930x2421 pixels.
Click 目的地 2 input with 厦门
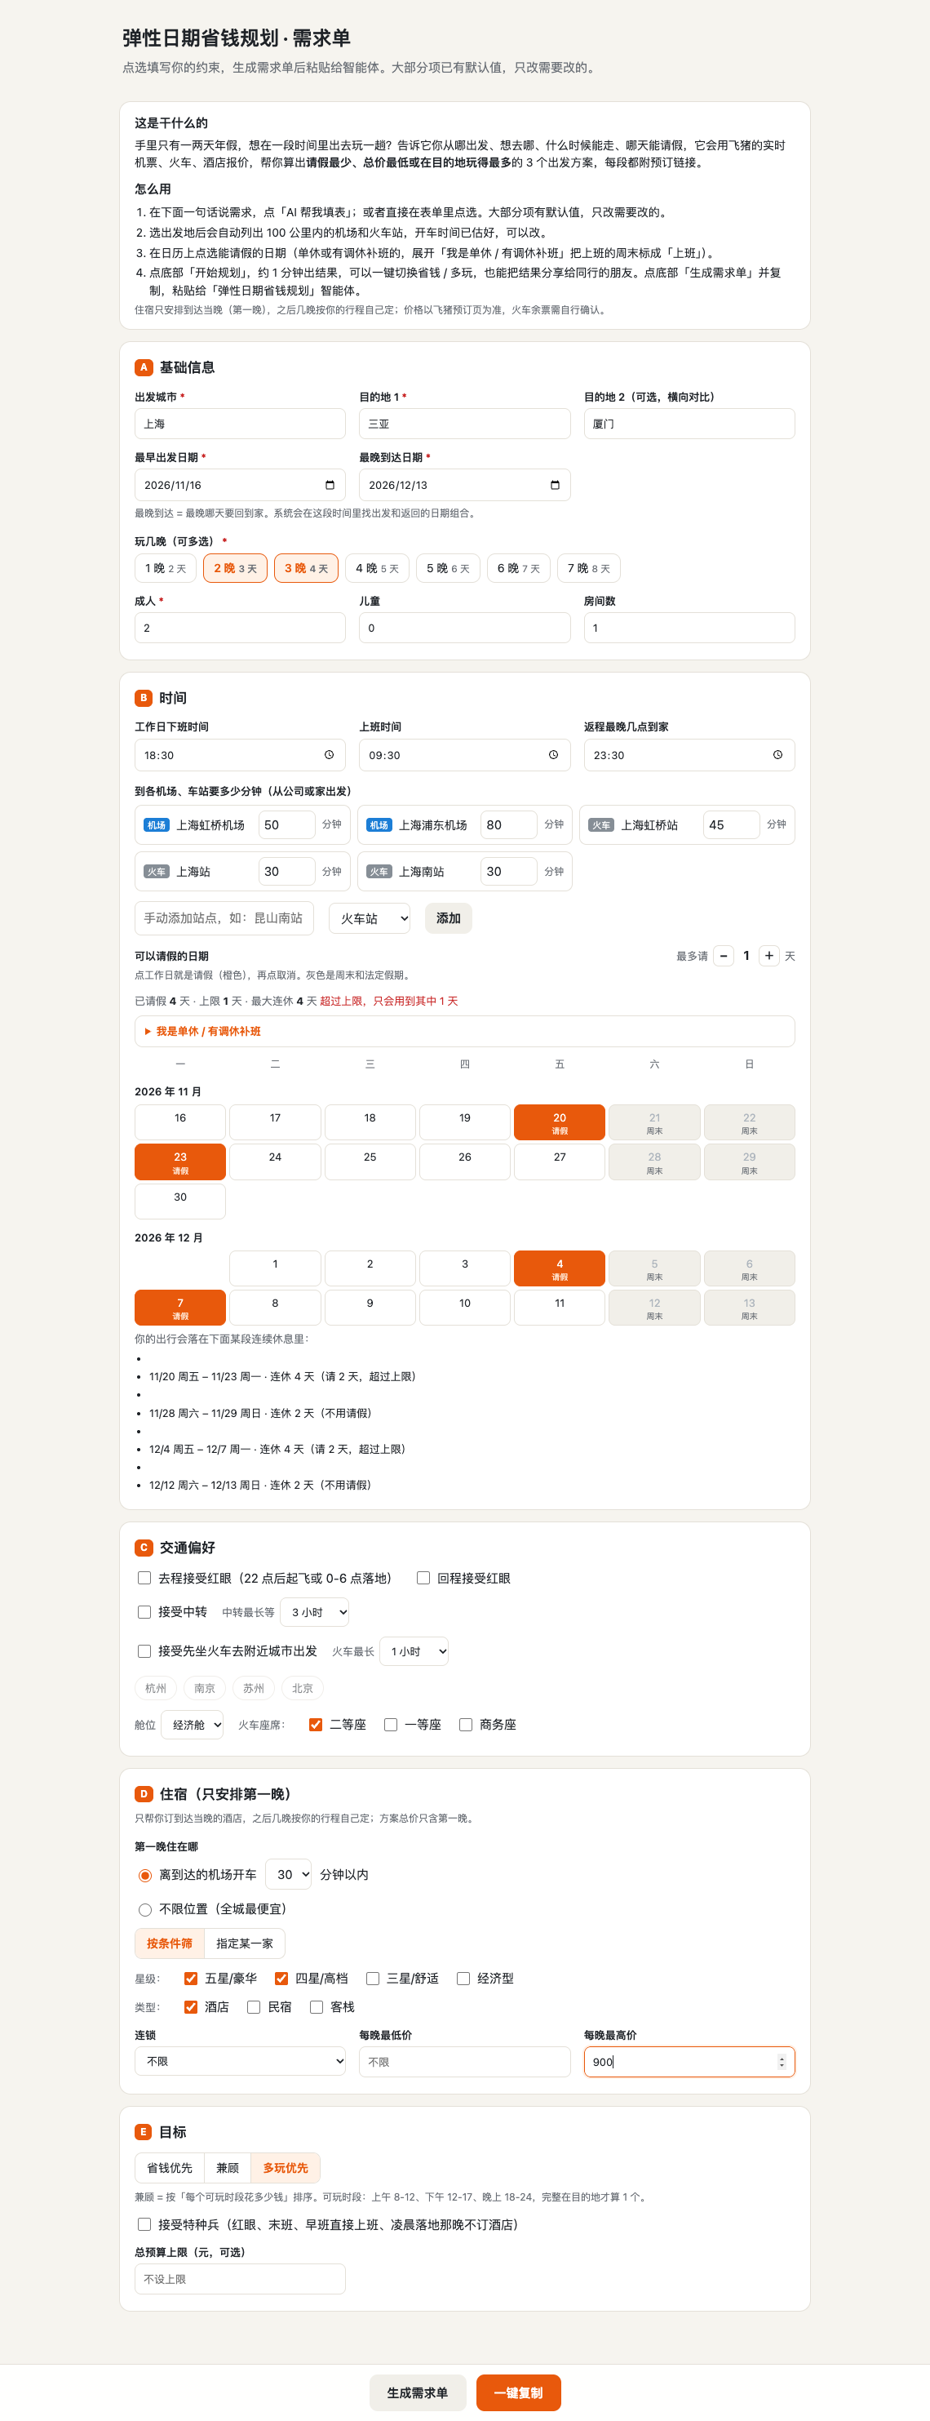pos(689,424)
